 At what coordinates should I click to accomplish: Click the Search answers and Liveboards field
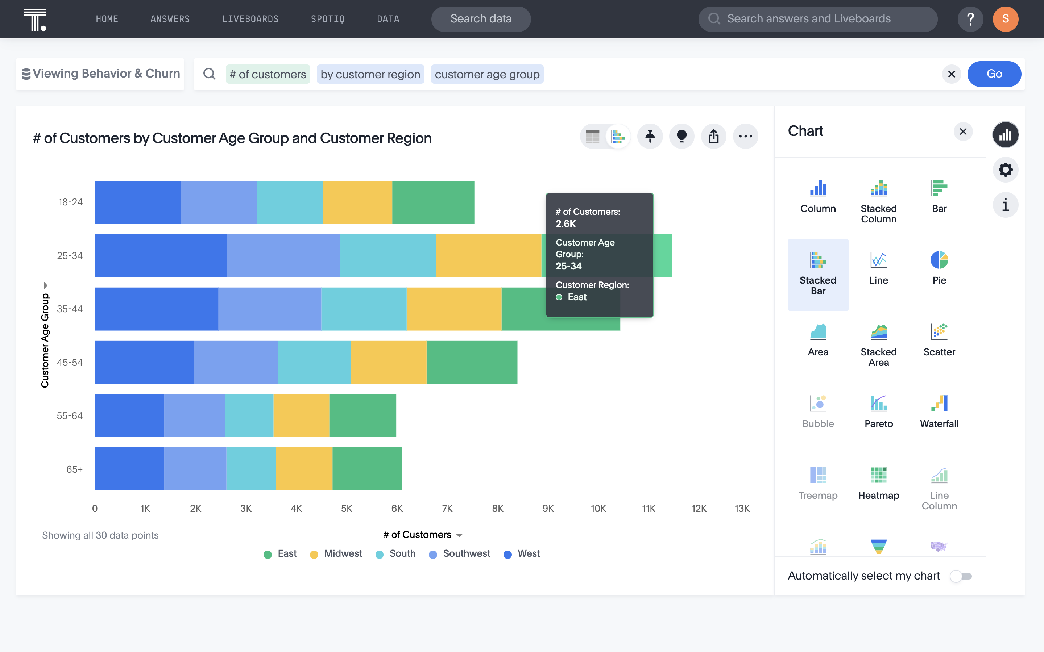(x=817, y=18)
